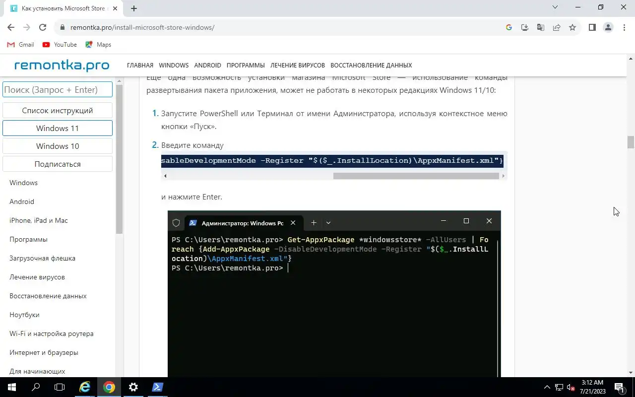Viewport: 635px width, 397px height.
Task: Open ANDROID navigation item
Action: (x=207, y=66)
